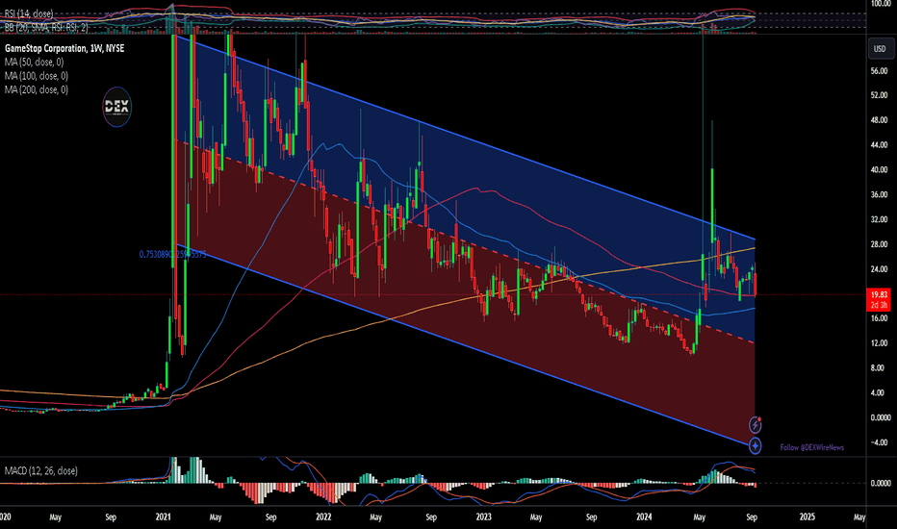Click the 44.00 price axis label
Screen dimensions: 897x529
tap(879, 145)
